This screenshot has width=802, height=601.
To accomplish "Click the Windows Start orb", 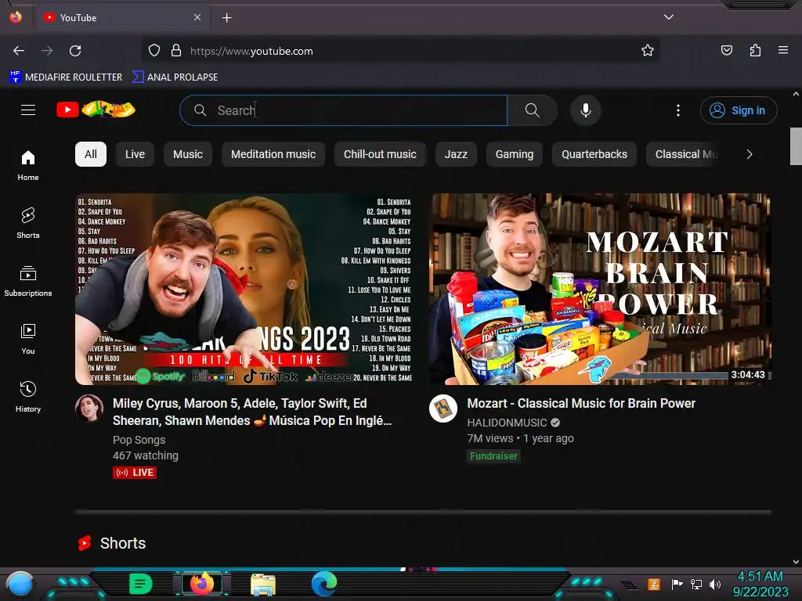I will point(20,584).
